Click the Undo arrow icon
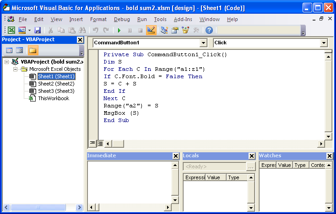Viewport: 336px width, 214px height. [95, 30]
